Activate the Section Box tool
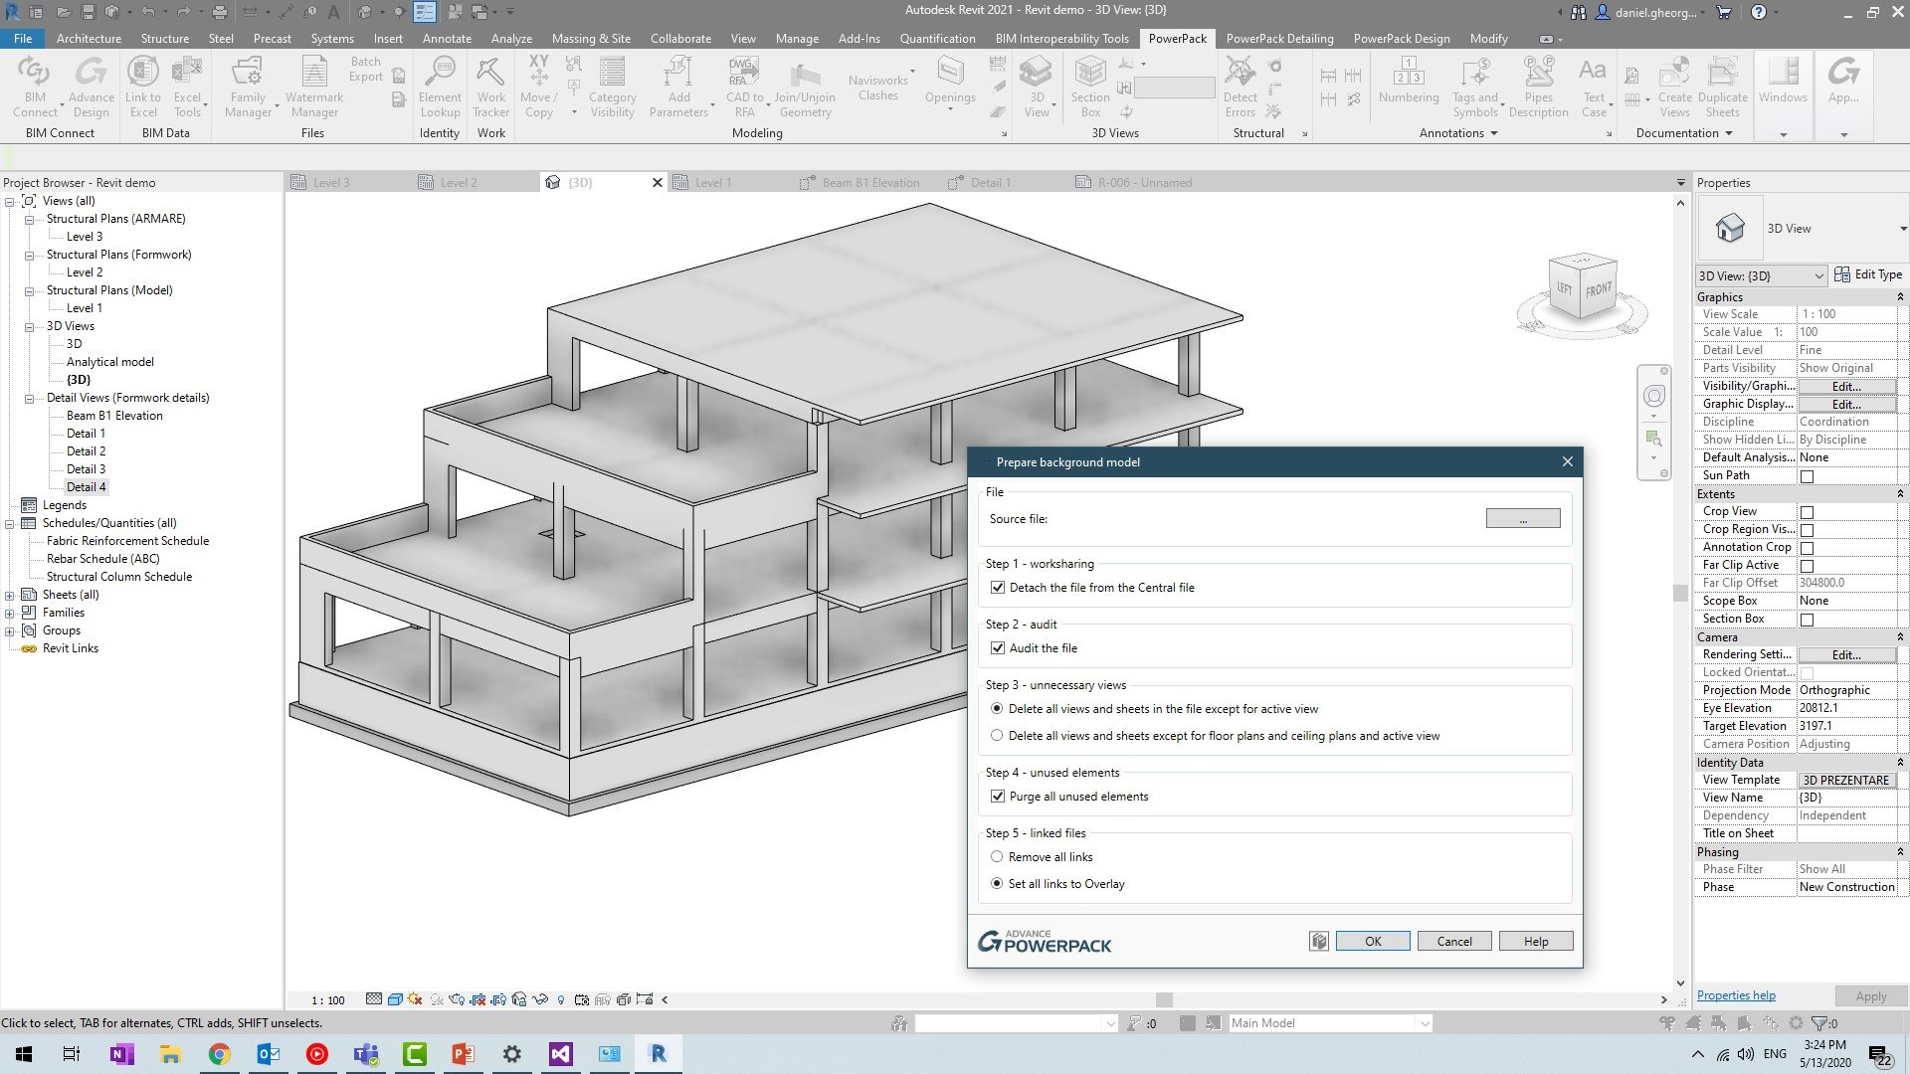 [x=1088, y=88]
